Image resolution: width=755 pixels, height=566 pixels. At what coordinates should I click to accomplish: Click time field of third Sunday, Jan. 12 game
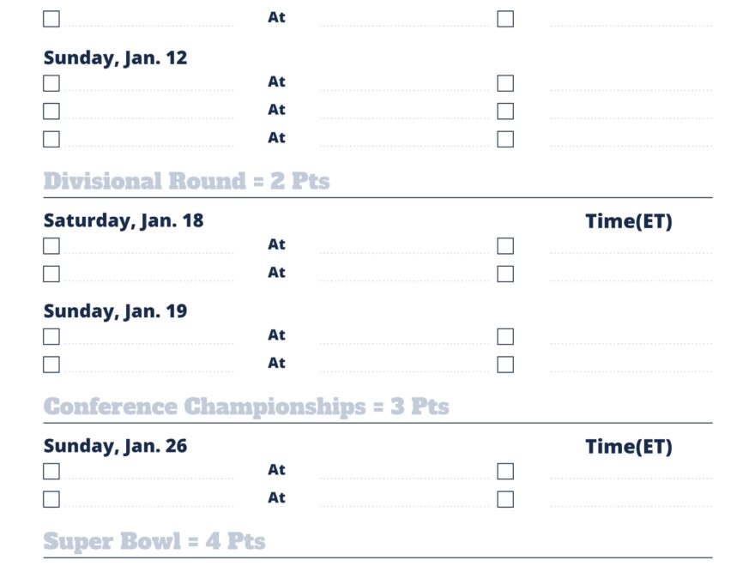point(631,139)
